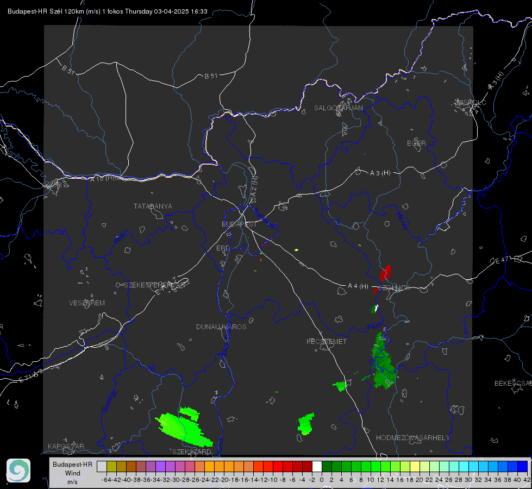Click the SZEKSZARD city label
Image resolution: width=532 pixels, height=489 pixels.
click(192, 452)
